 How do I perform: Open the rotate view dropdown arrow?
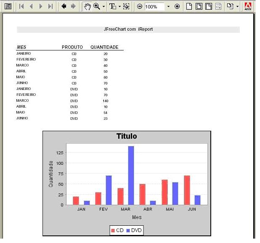(237, 6)
